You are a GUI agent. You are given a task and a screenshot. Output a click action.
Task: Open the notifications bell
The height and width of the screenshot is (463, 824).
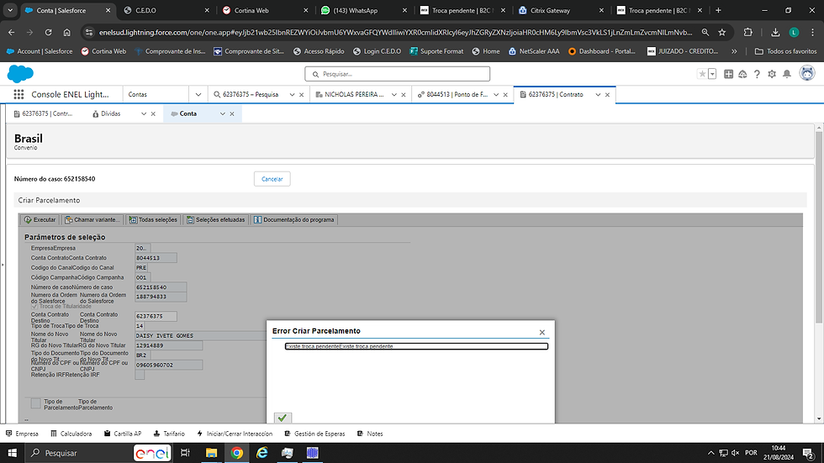787,74
